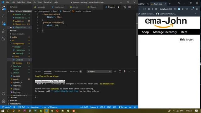Image resolution: width=201 pixels, height=113 pixels.
Task: Click Manage Inventory in webpage navbar
Action: (165, 32)
